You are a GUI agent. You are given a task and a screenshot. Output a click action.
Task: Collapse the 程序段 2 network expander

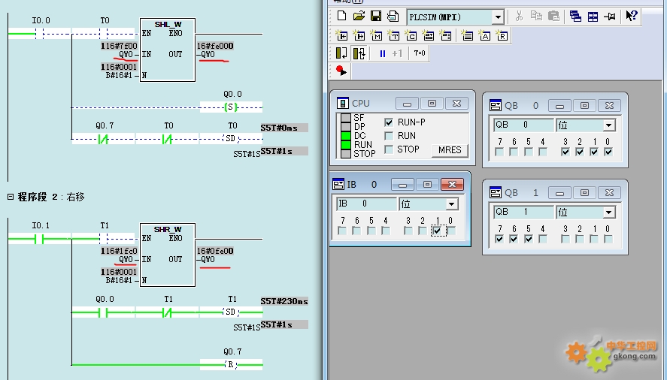[11, 197]
